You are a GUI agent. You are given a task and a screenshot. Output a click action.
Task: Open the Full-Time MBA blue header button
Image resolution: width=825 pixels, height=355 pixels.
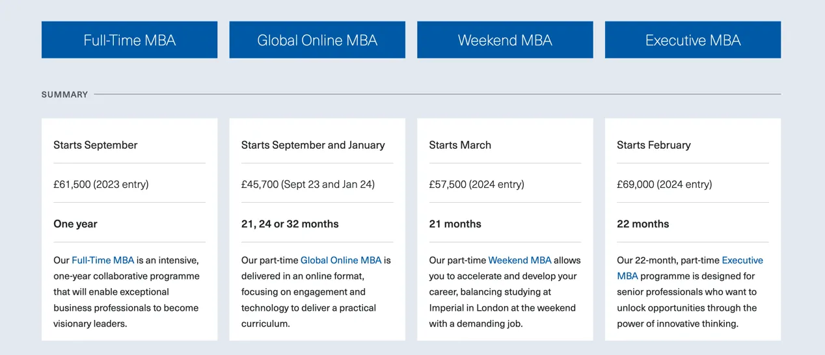[129, 40]
